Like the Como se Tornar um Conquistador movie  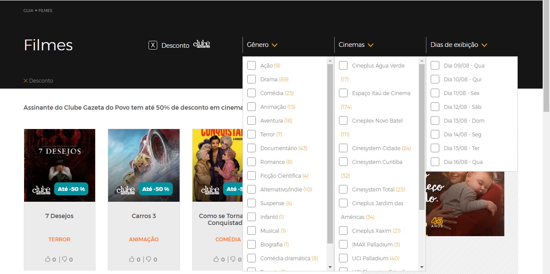tap(217, 259)
